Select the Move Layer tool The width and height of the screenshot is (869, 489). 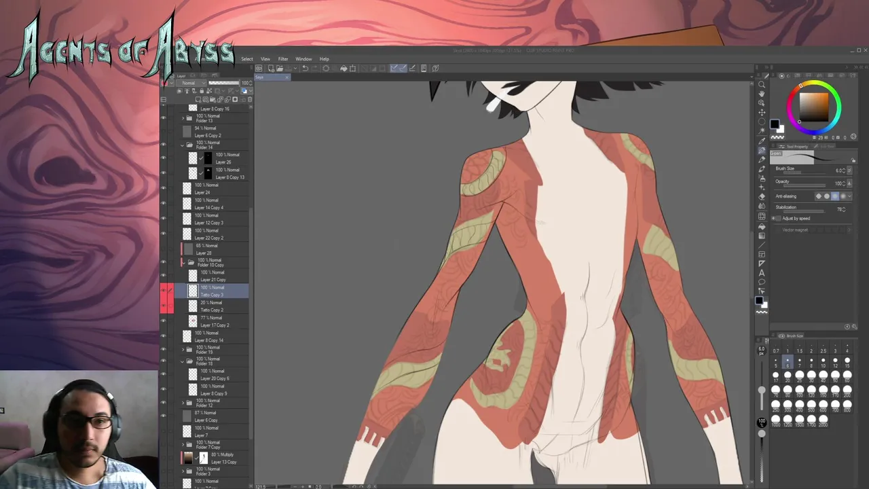[x=762, y=113]
